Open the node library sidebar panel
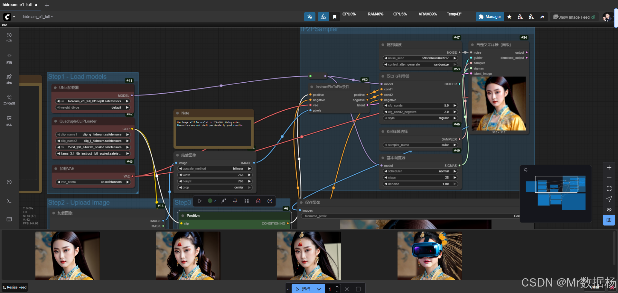 click(x=9, y=58)
